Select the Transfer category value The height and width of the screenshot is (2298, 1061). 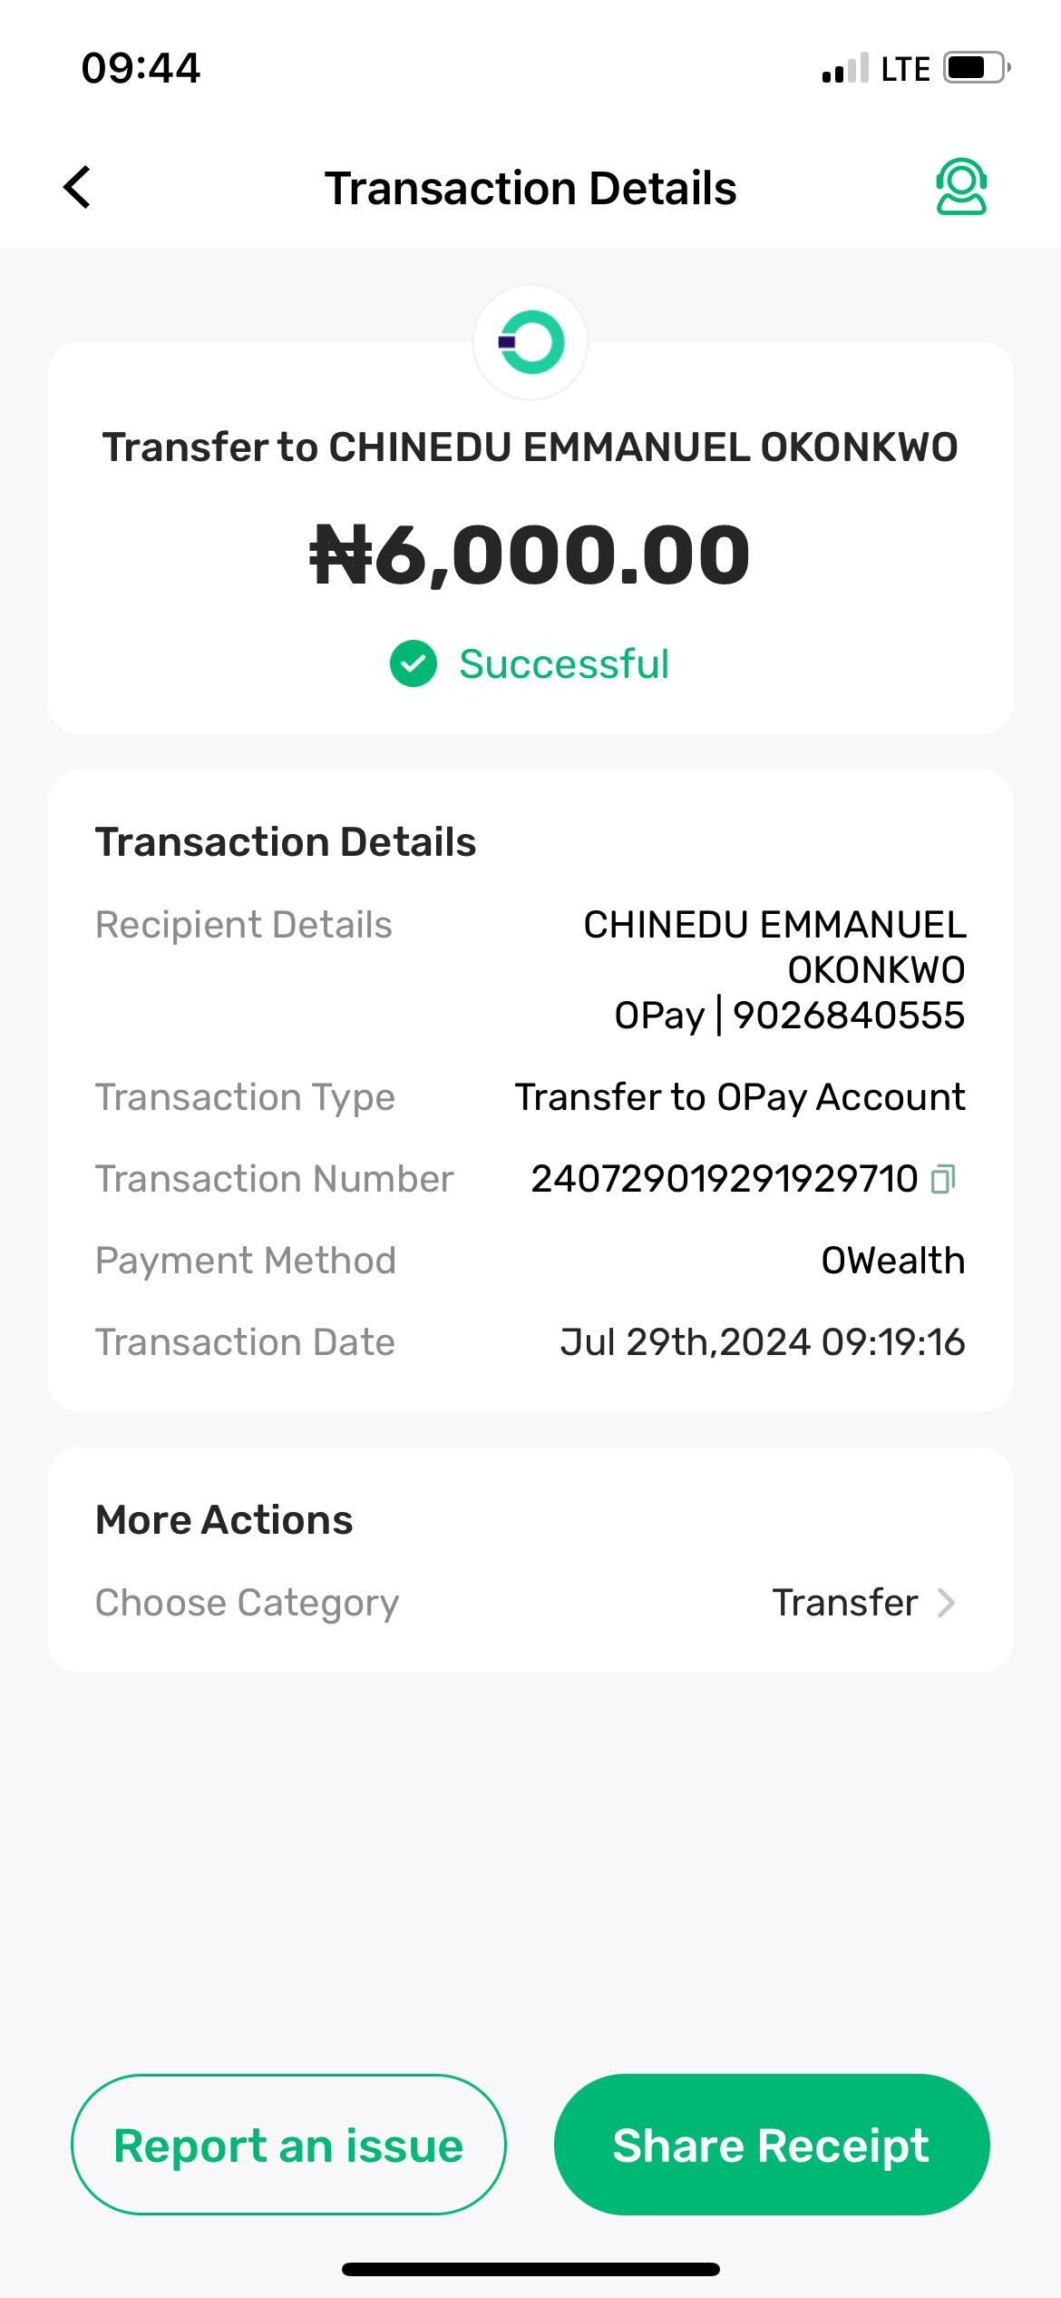coord(844,1603)
